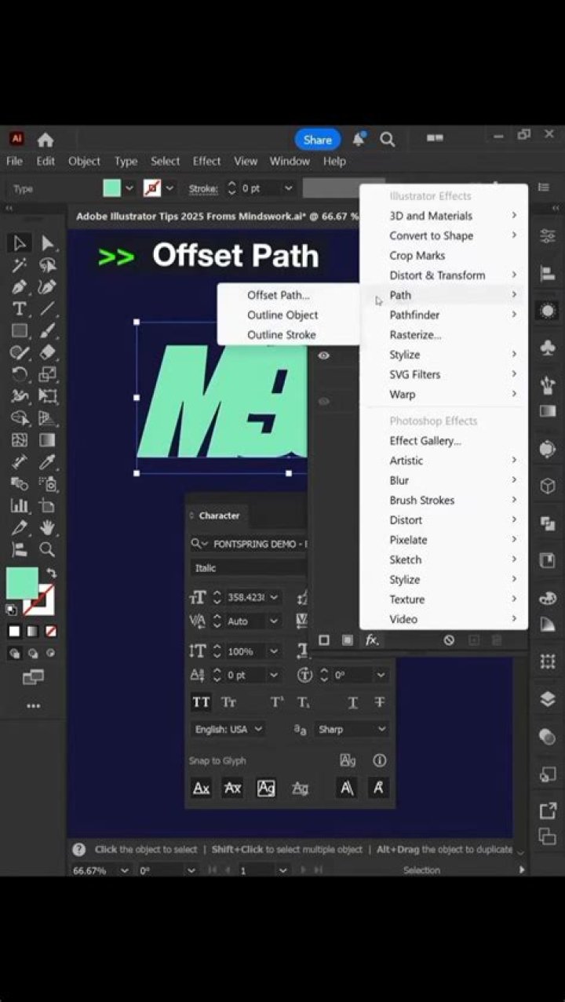Open notifications bell icon

[x=359, y=140]
